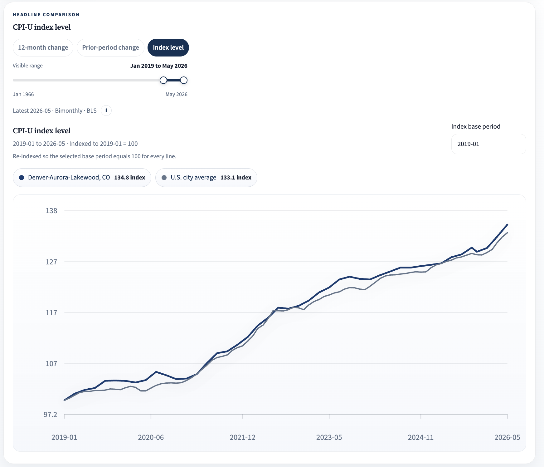Click the 2020-06 x-axis label
544x467 pixels.
(x=151, y=437)
